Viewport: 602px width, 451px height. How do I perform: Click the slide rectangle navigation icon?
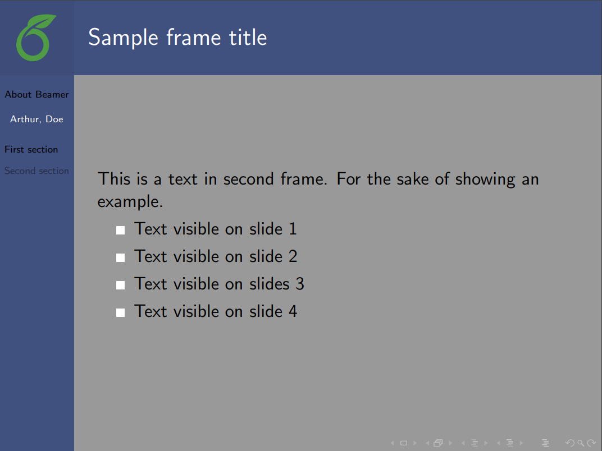click(x=403, y=443)
